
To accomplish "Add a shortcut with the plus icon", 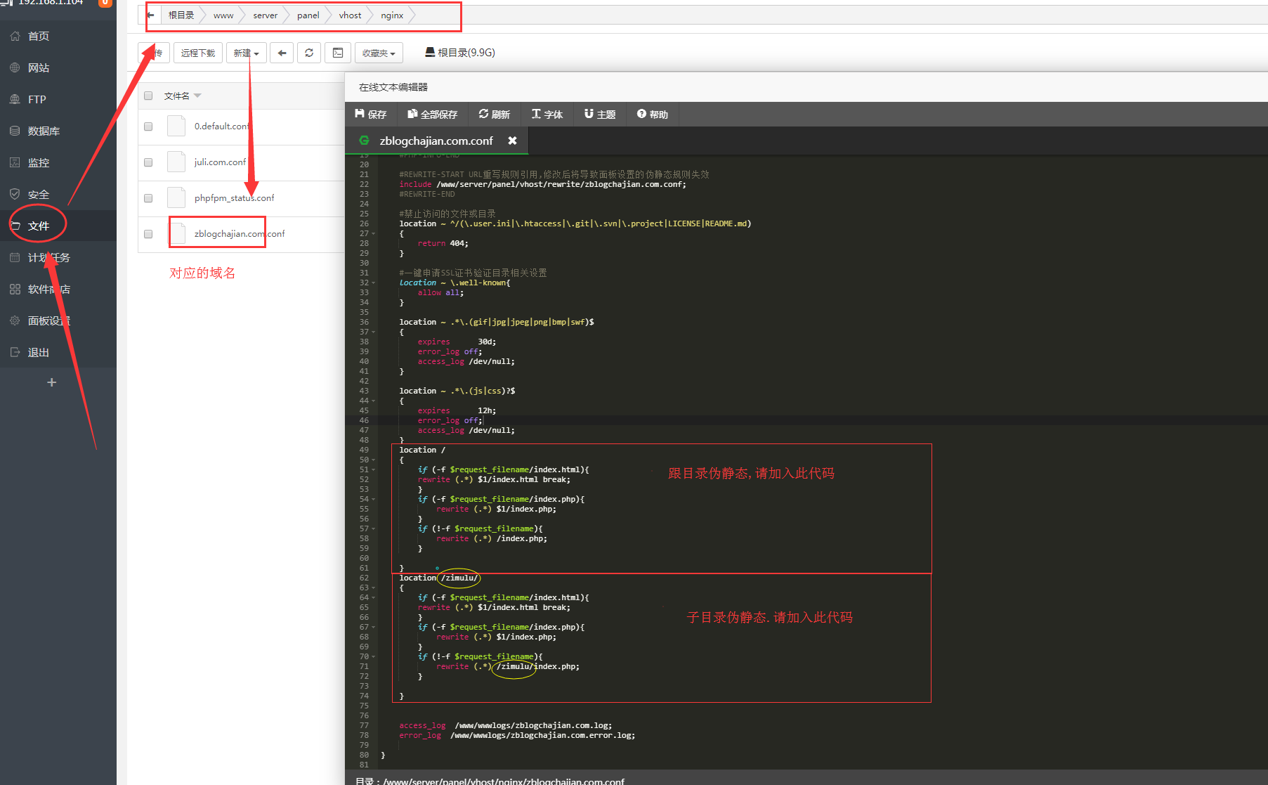I will pos(51,382).
